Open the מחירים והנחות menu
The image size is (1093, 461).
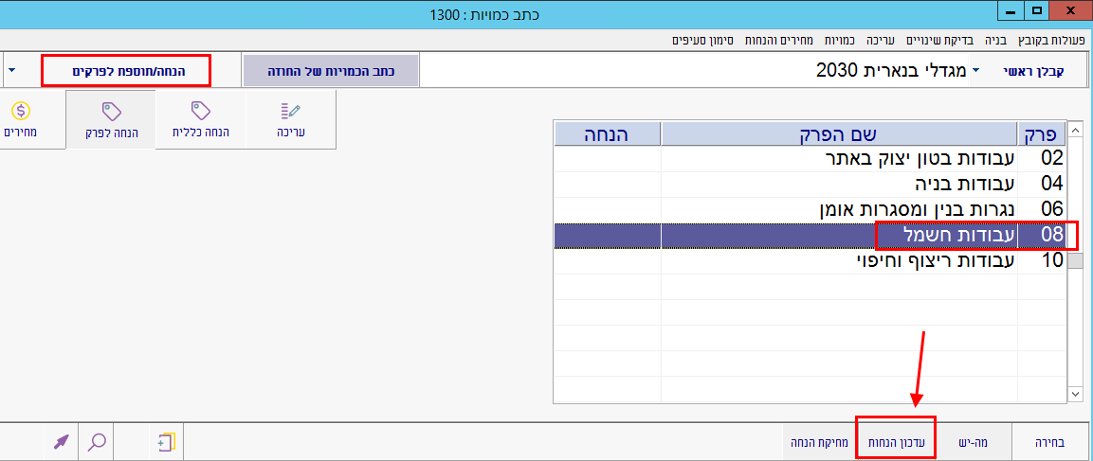point(779,40)
